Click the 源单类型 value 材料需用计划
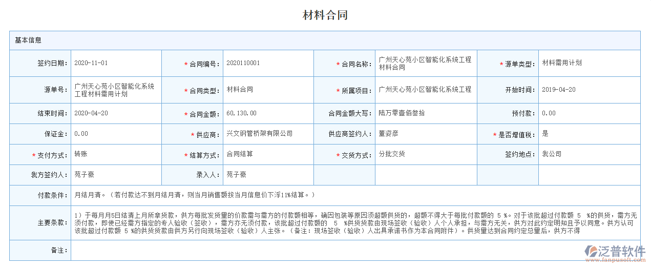651x268 pixels. pyautogui.click(x=562, y=63)
